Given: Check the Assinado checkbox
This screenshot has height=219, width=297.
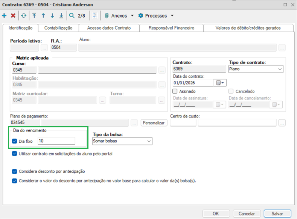Looking at the screenshot, I should (x=175, y=91).
